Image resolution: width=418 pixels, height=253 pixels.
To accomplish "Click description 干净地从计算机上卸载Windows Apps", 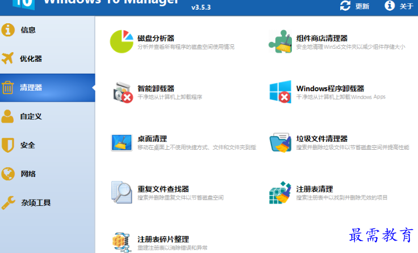I will (x=341, y=97).
